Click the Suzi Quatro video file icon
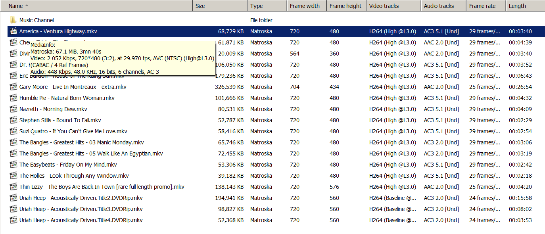This screenshot has width=545, height=234. tap(13, 131)
